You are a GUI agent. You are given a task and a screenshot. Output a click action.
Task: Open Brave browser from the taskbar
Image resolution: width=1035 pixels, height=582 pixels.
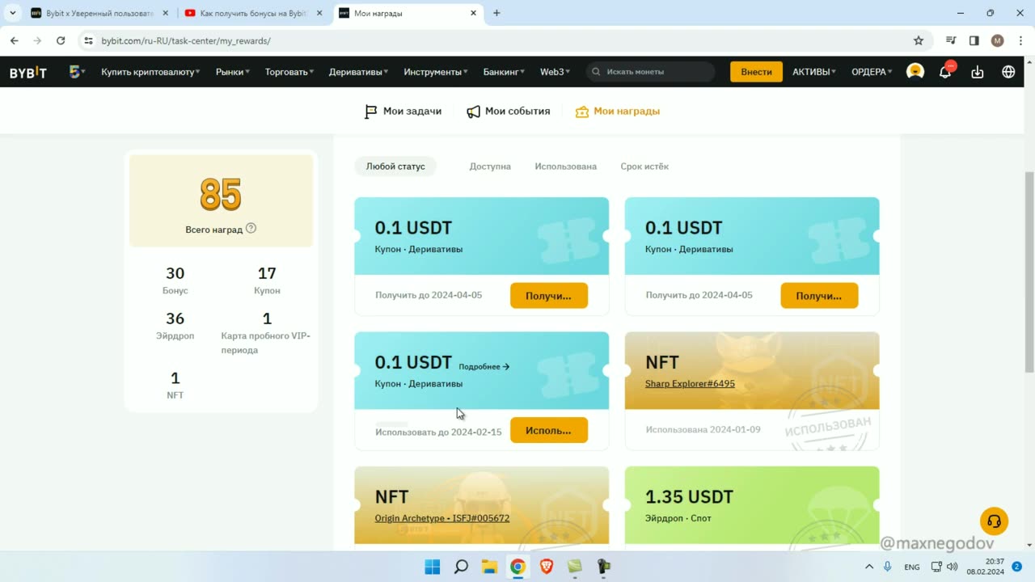pyautogui.click(x=547, y=567)
